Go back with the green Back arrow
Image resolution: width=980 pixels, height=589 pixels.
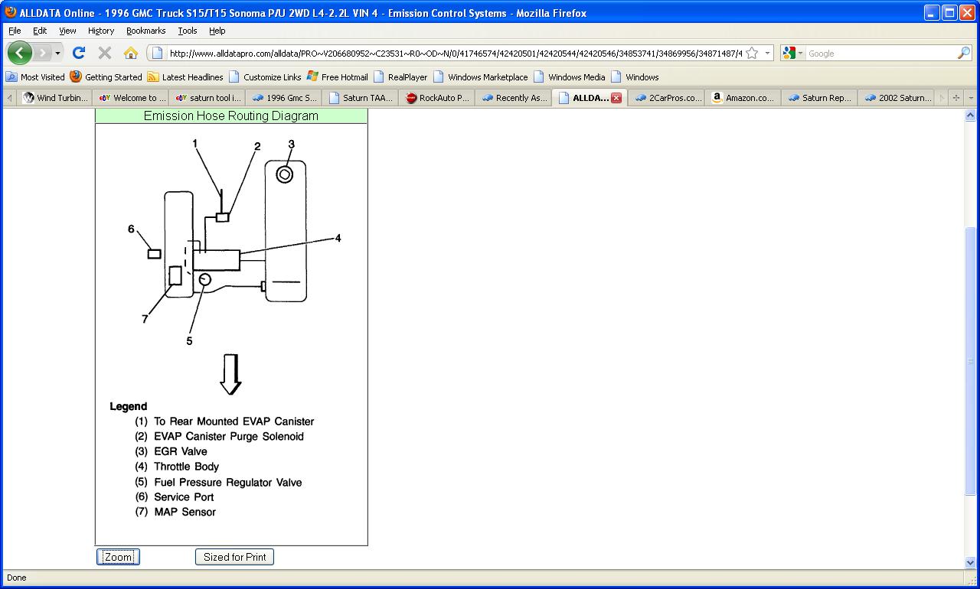(x=20, y=53)
